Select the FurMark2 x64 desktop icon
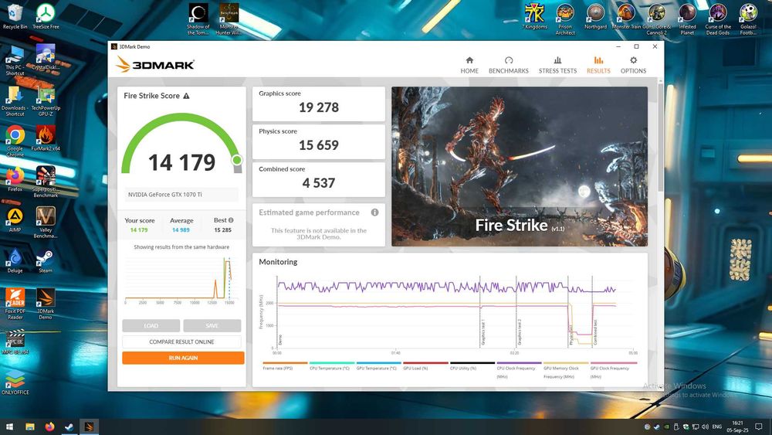 tap(46, 138)
